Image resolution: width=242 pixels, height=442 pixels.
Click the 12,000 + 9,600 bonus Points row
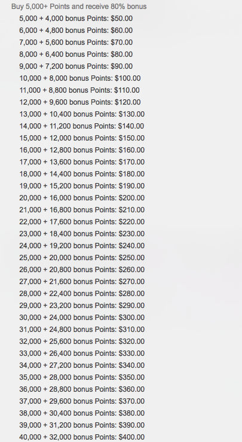click(x=80, y=102)
